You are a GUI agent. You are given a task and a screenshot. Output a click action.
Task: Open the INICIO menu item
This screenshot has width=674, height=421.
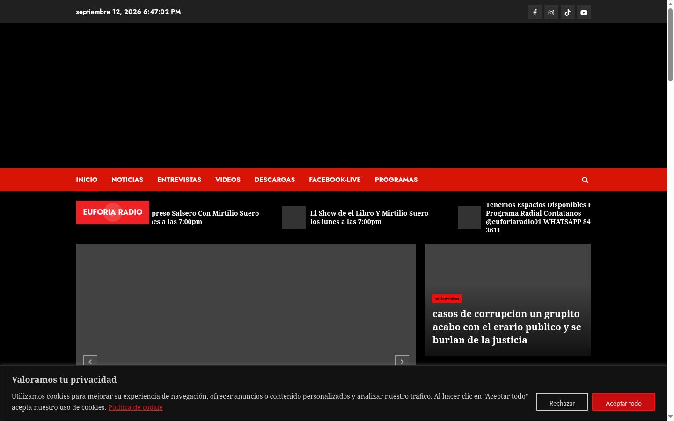[x=87, y=180]
